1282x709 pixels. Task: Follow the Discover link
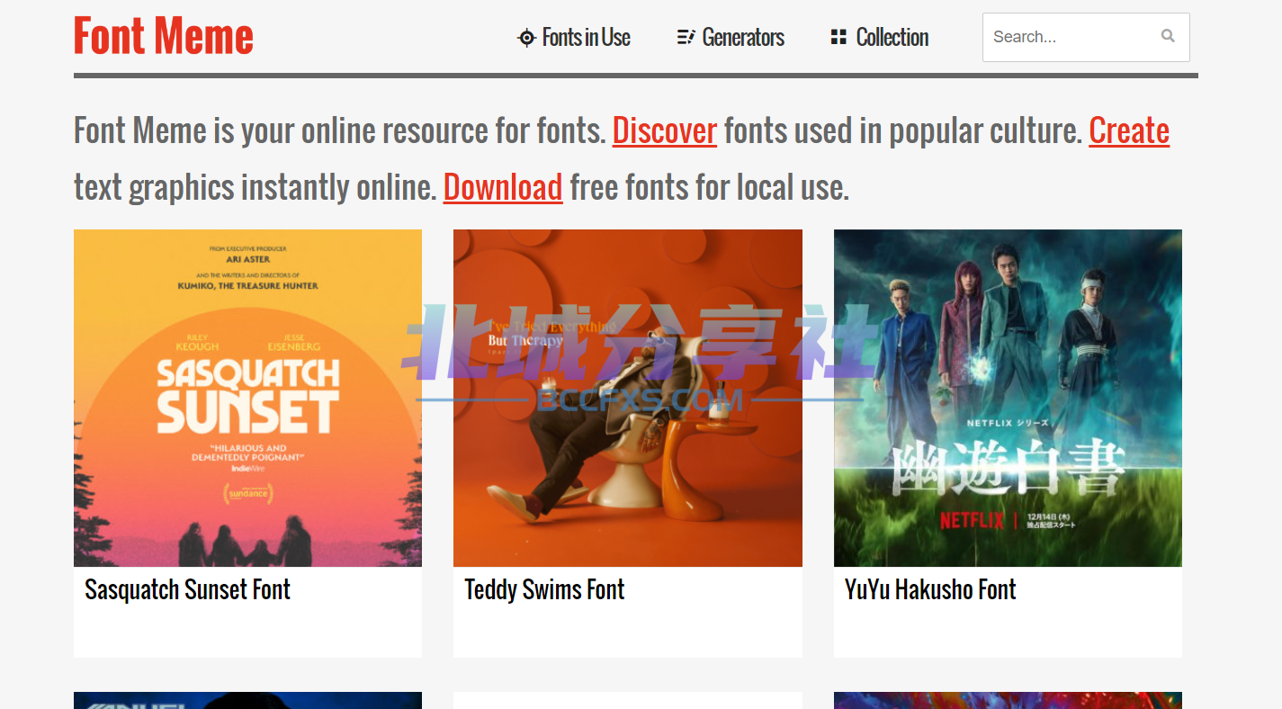pos(665,131)
